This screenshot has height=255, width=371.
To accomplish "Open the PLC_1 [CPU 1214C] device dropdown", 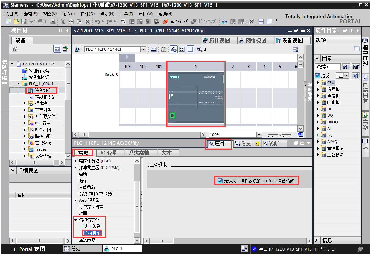I will pos(144,49).
